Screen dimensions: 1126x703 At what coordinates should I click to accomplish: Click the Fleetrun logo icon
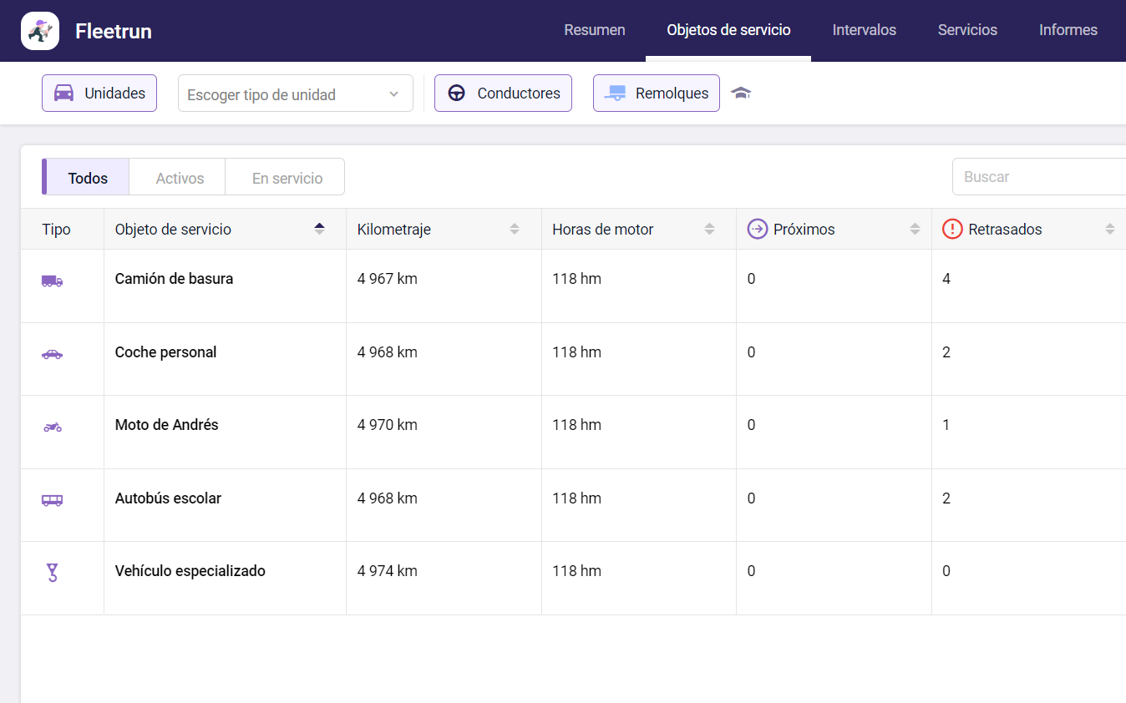pos(39,31)
